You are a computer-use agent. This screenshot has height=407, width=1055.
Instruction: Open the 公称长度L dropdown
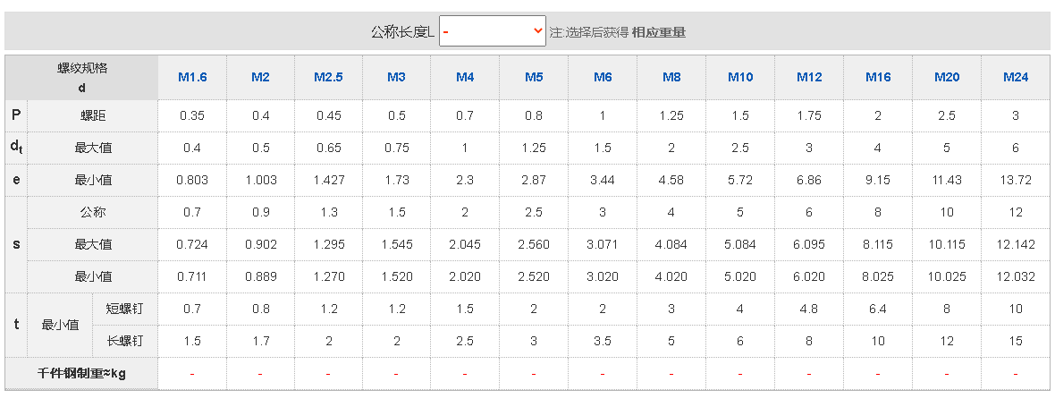pyautogui.click(x=492, y=31)
